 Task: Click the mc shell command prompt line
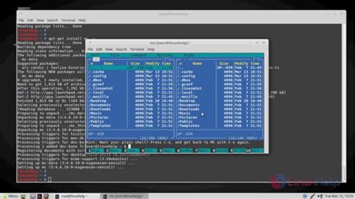pyautogui.click(x=176, y=146)
